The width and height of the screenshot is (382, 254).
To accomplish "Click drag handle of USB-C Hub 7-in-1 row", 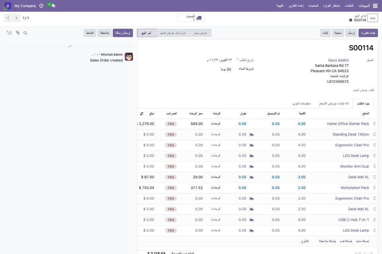I will (x=374, y=220).
